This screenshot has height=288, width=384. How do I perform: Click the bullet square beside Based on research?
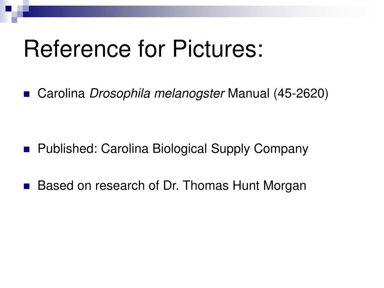(x=27, y=186)
